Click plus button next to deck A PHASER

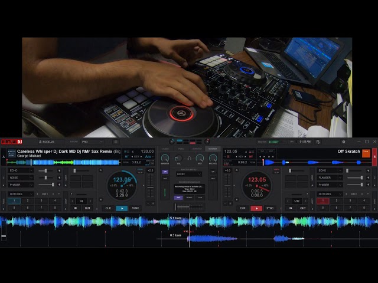[59, 185]
